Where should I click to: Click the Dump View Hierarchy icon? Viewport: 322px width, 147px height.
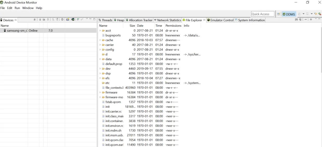pyautogui.click(x=73, y=19)
